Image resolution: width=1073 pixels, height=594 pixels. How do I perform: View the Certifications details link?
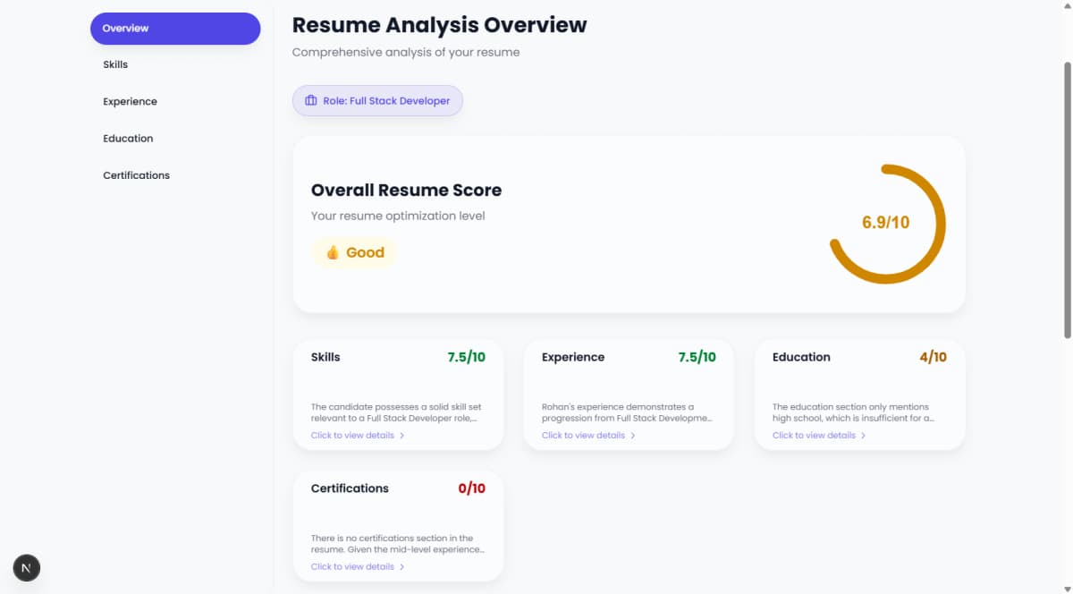click(x=351, y=565)
